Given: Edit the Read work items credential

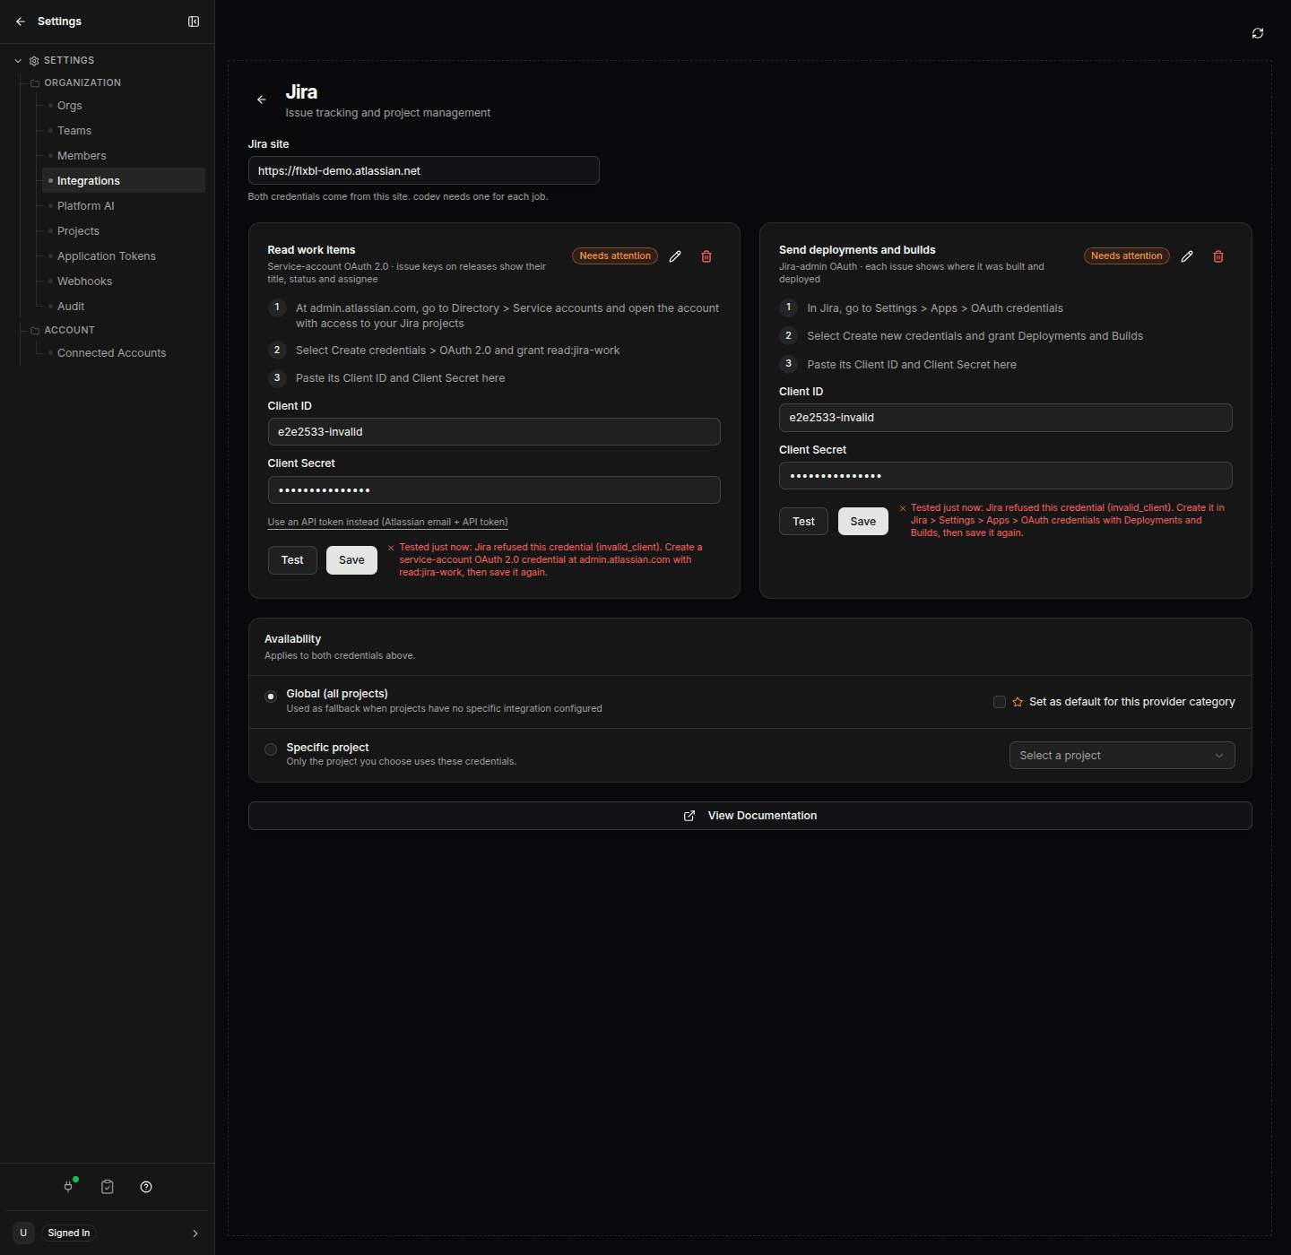Looking at the screenshot, I should [x=675, y=256].
